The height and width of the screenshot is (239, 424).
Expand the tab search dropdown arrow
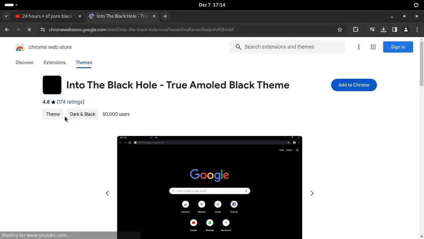coord(6,16)
